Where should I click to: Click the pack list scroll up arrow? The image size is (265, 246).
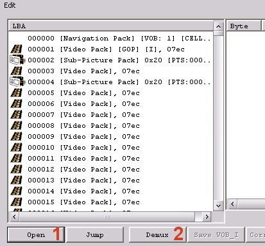[x=218, y=26]
